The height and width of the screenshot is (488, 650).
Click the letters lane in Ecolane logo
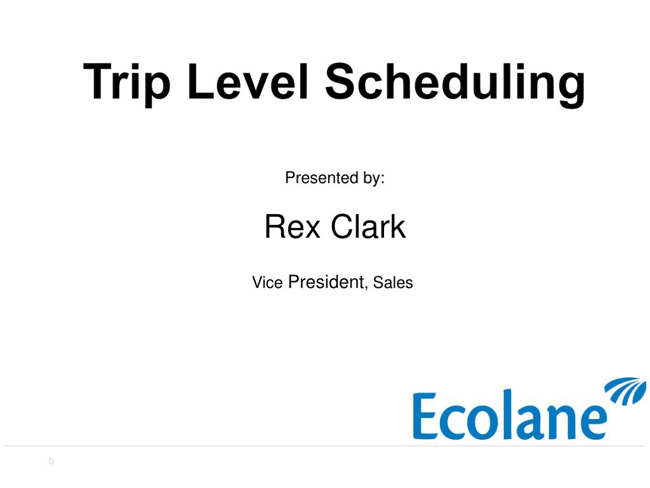coord(554,415)
